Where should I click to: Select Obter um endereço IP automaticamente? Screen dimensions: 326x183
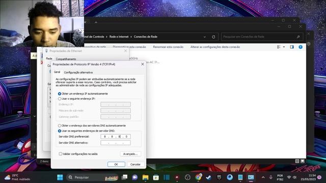point(60,94)
